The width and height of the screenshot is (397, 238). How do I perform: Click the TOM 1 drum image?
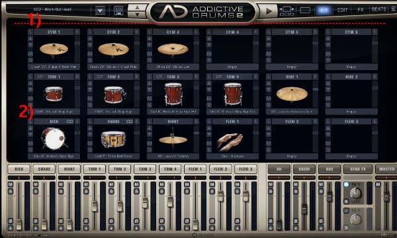(x=54, y=94)
